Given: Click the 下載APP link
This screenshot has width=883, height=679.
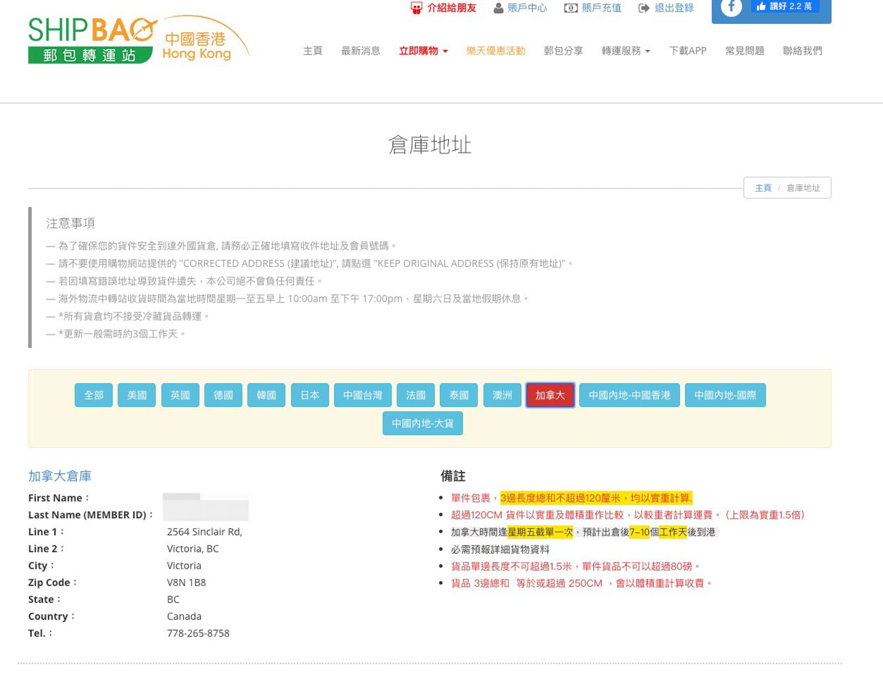Looking at the screenshot, I should click(x=688, y=51).
